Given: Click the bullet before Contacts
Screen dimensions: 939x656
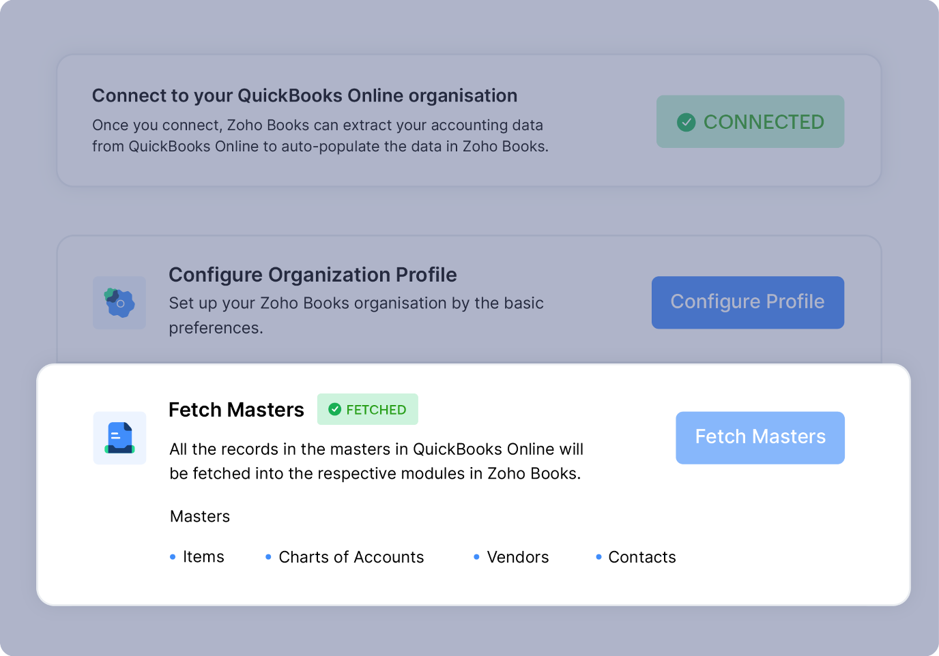Looking at the screenshot, I should click(597, 557).
